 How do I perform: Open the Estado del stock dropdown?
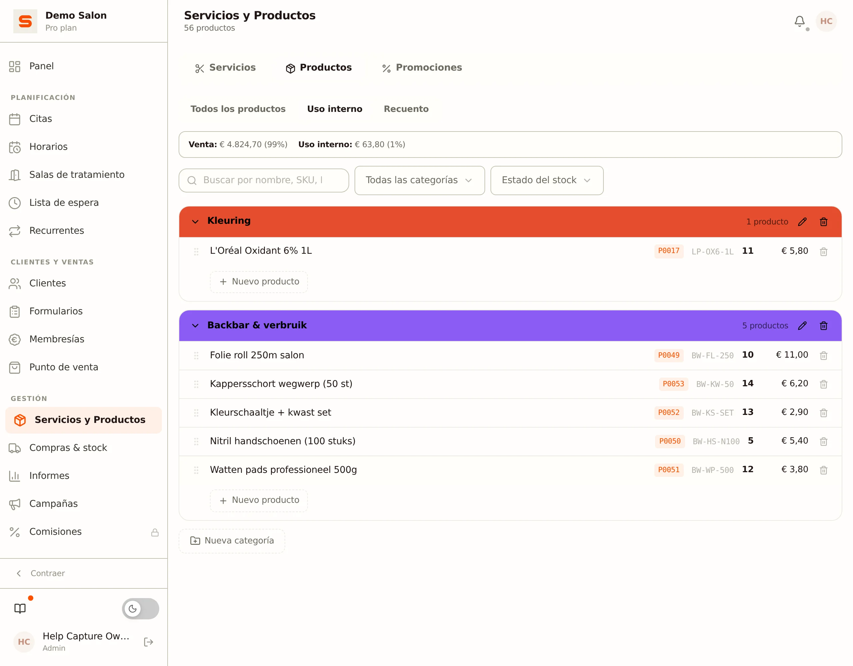[x=546, y=180]
